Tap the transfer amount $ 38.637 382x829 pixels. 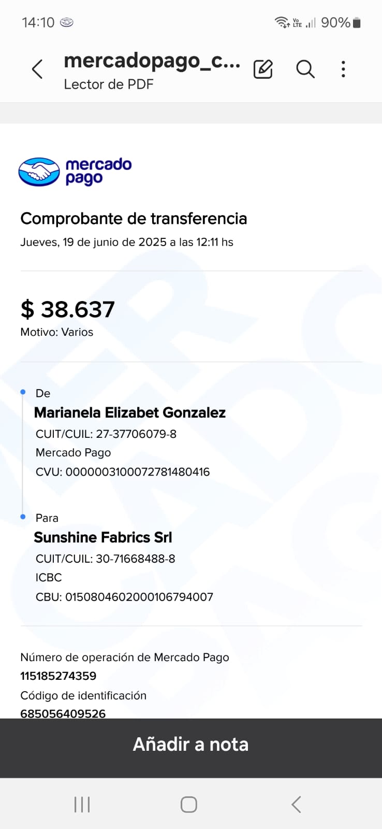(x=67, y=309)
